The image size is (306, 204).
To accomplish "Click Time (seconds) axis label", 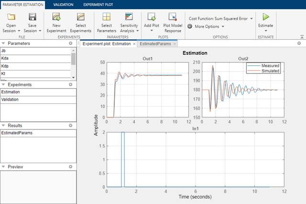I will point(195,197).
